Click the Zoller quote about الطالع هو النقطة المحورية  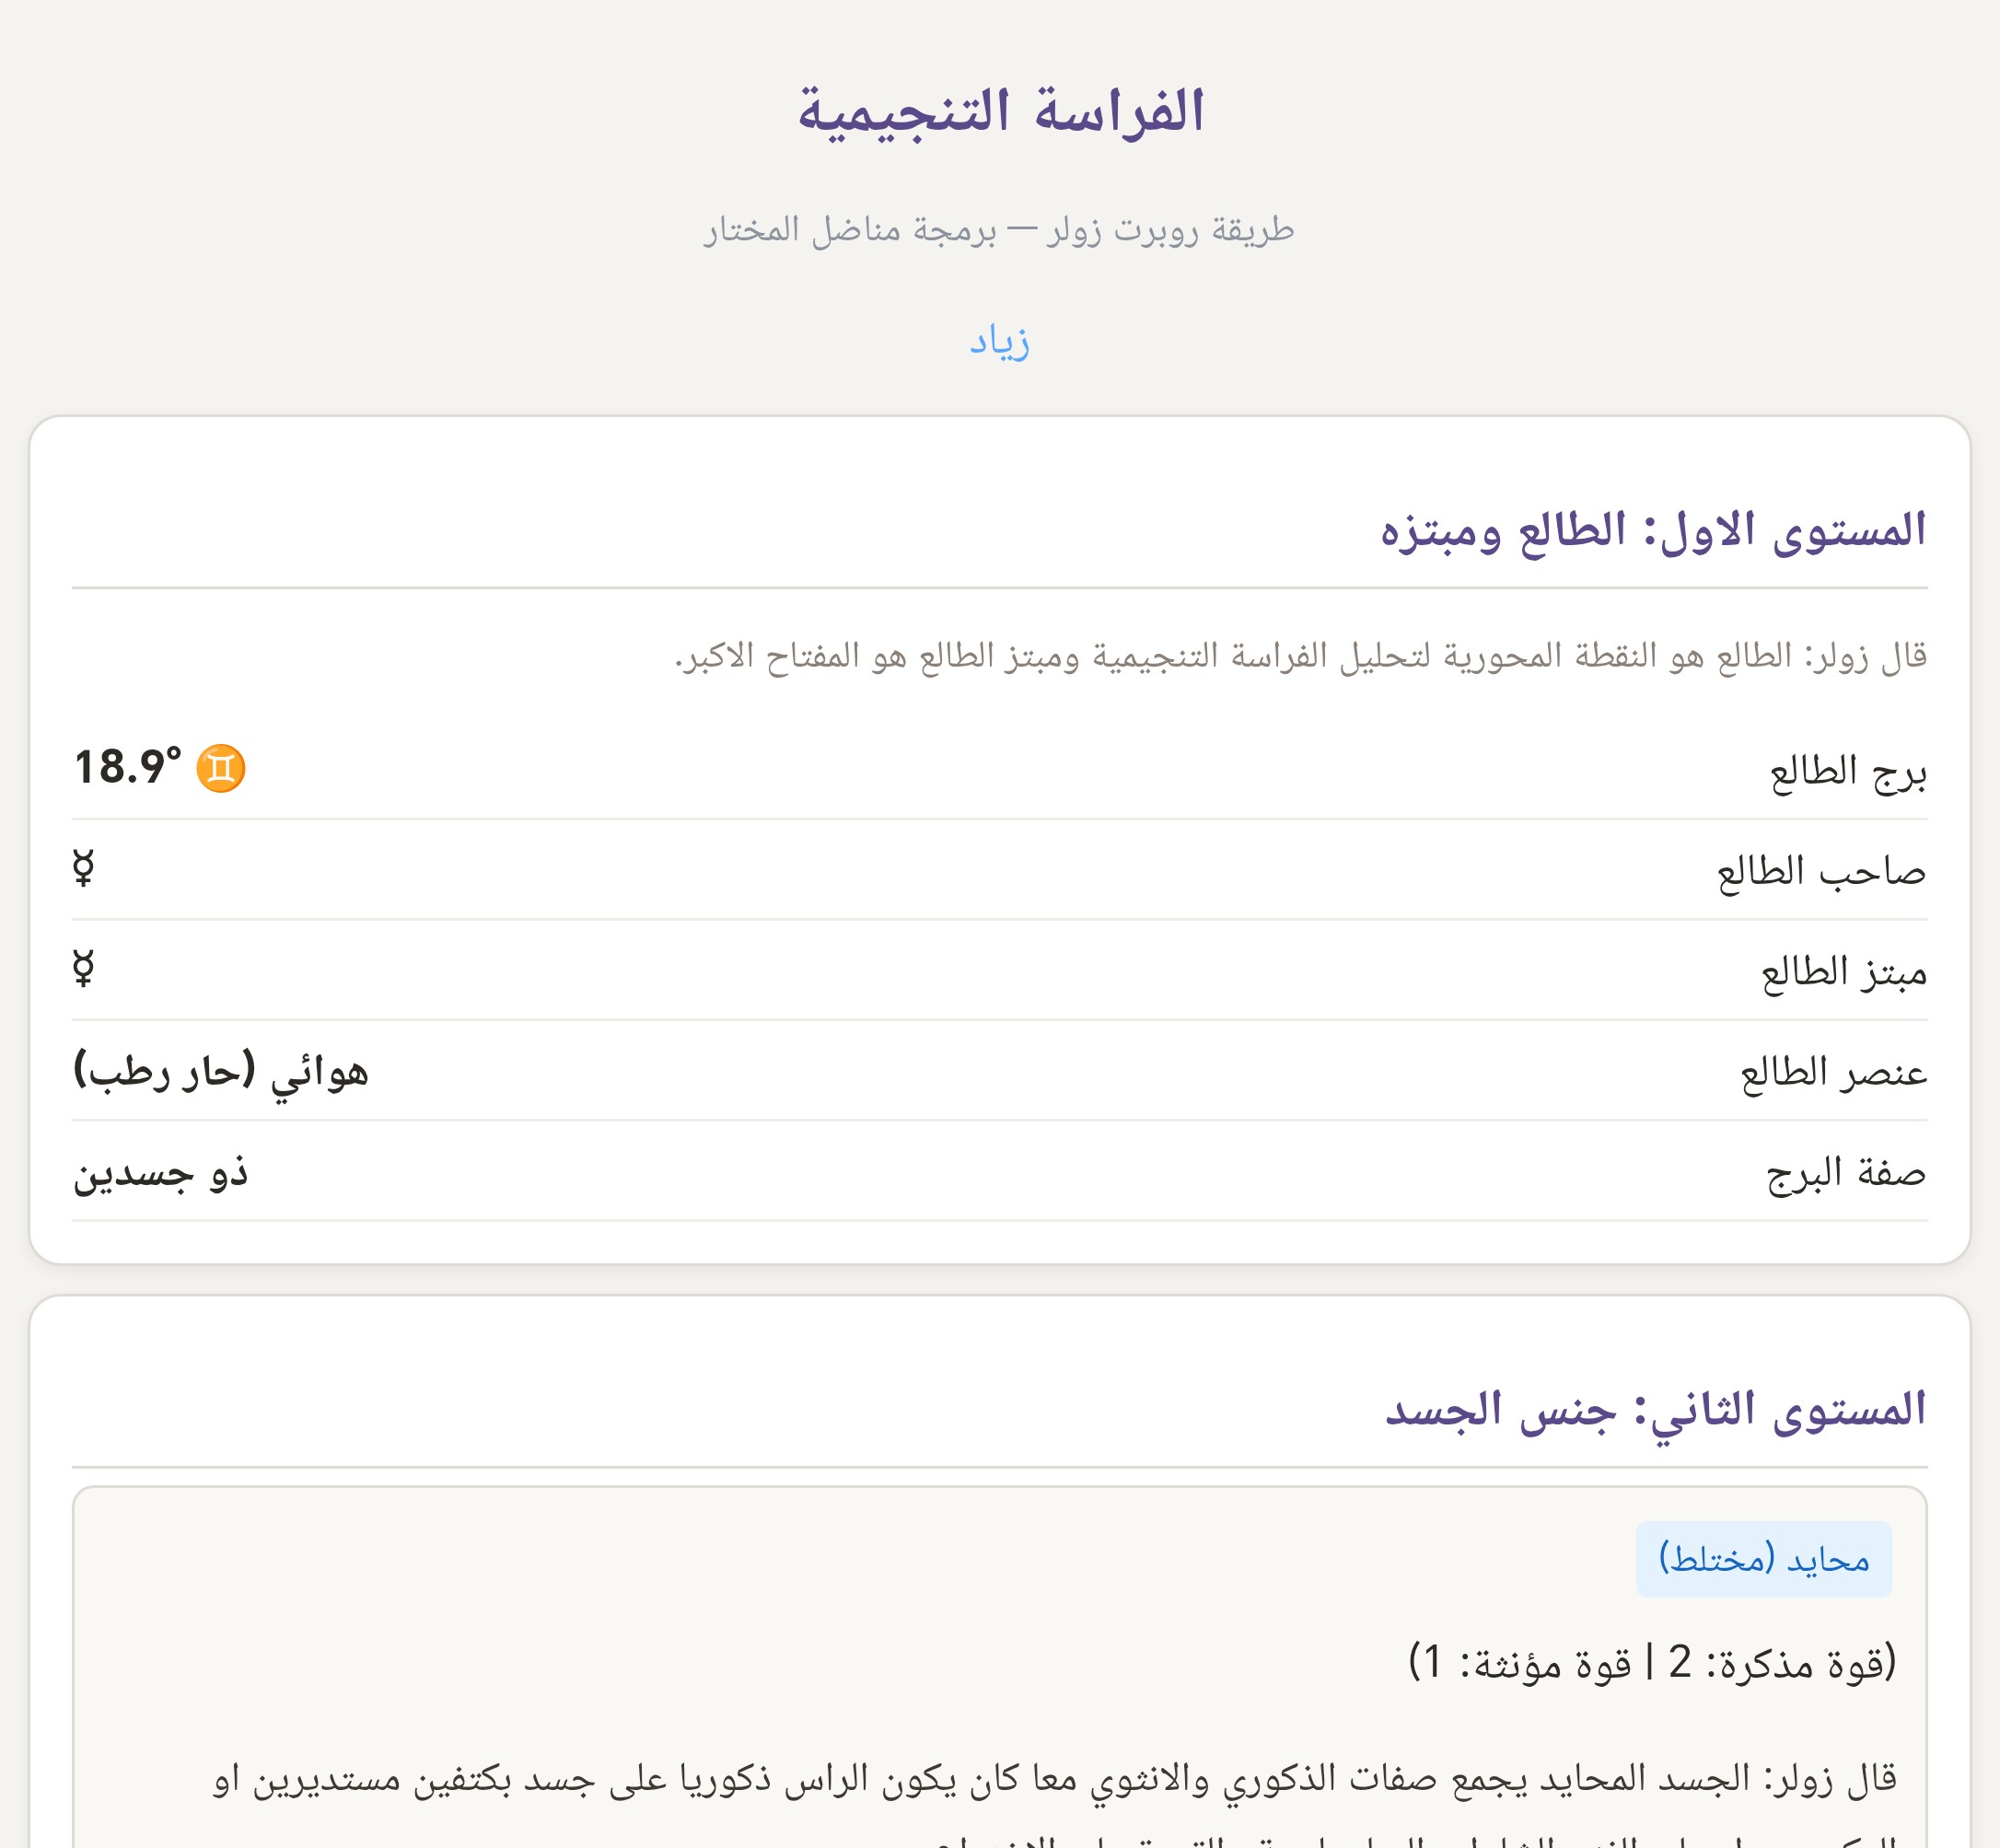coord(1300,657)
